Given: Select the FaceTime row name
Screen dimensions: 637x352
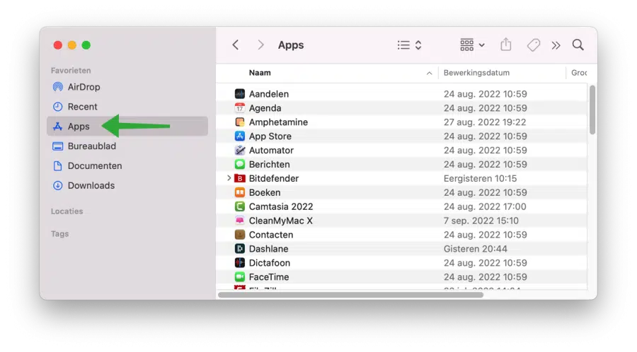Looking at the screenshot, I should (268, 276).
